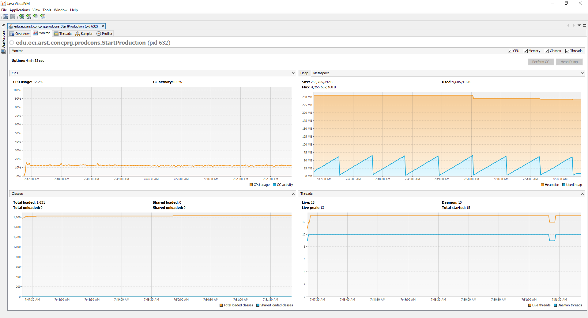Viewport: 588px width, 318px height.
Task: Click the Add JMX Connection icon
Action: coord(29,17)
